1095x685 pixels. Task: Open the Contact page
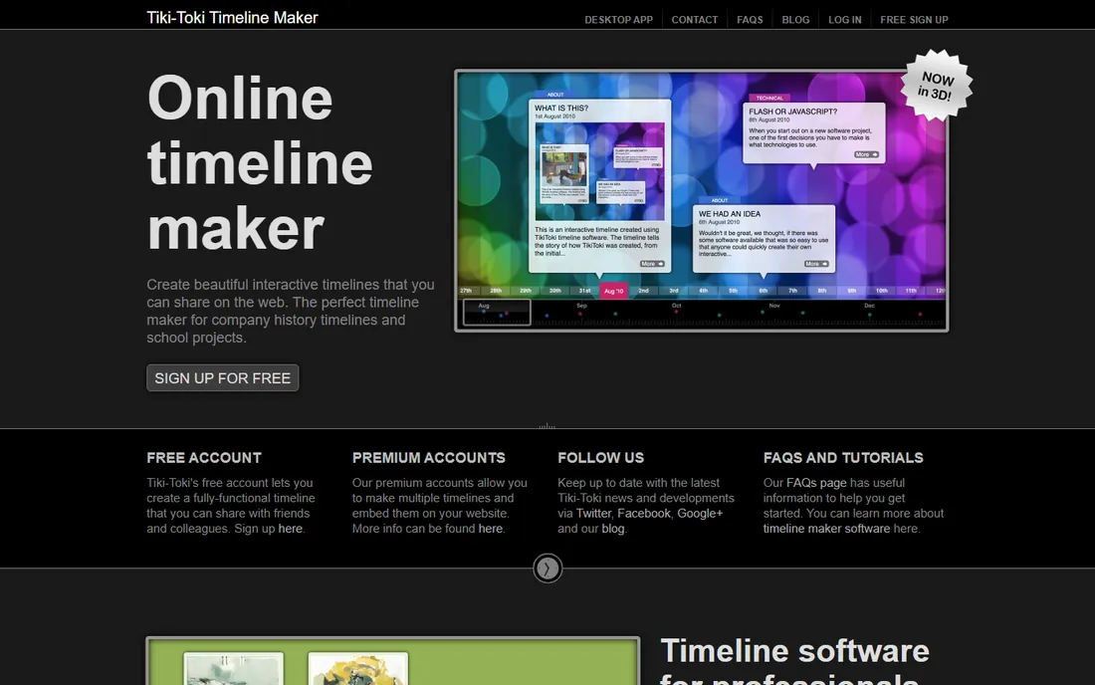coord(694,20)
